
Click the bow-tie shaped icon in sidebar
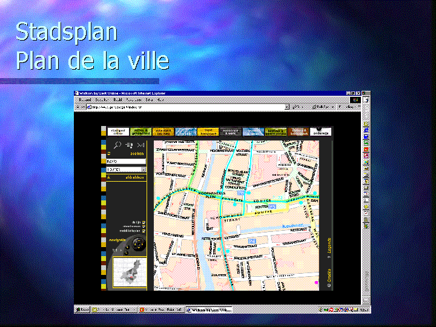click(140, 145)
